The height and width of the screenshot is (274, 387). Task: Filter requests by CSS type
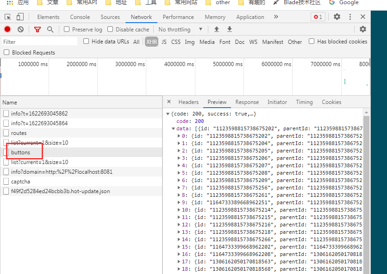pyautogui.click(x=176, y=42)
